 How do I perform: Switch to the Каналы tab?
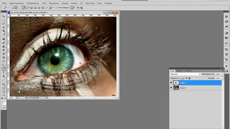(179, 71)
